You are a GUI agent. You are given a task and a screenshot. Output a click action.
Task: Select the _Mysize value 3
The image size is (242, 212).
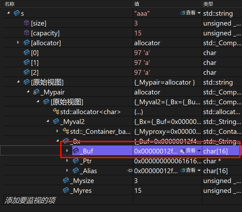pyautogui.click(x=136, y=181)
